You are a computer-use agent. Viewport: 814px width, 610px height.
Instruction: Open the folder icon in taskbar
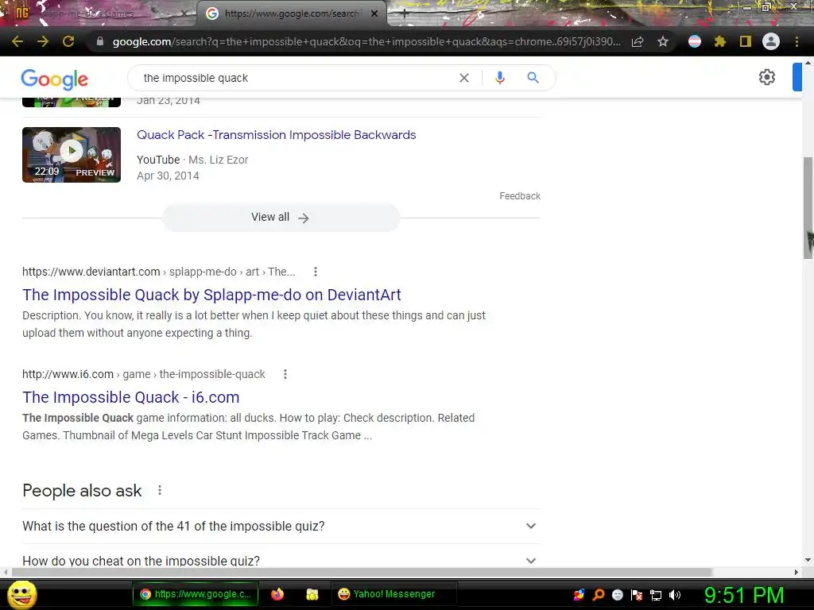[312, 594]
